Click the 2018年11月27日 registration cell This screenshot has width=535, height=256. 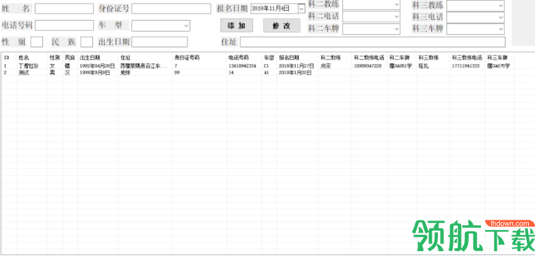click(x=296, y=66)
